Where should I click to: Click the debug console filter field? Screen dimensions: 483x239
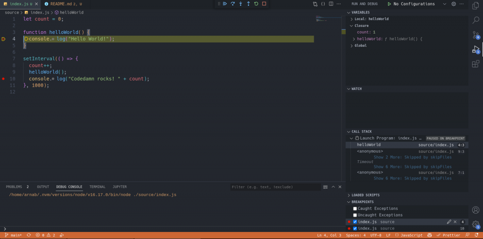(275, 187)
